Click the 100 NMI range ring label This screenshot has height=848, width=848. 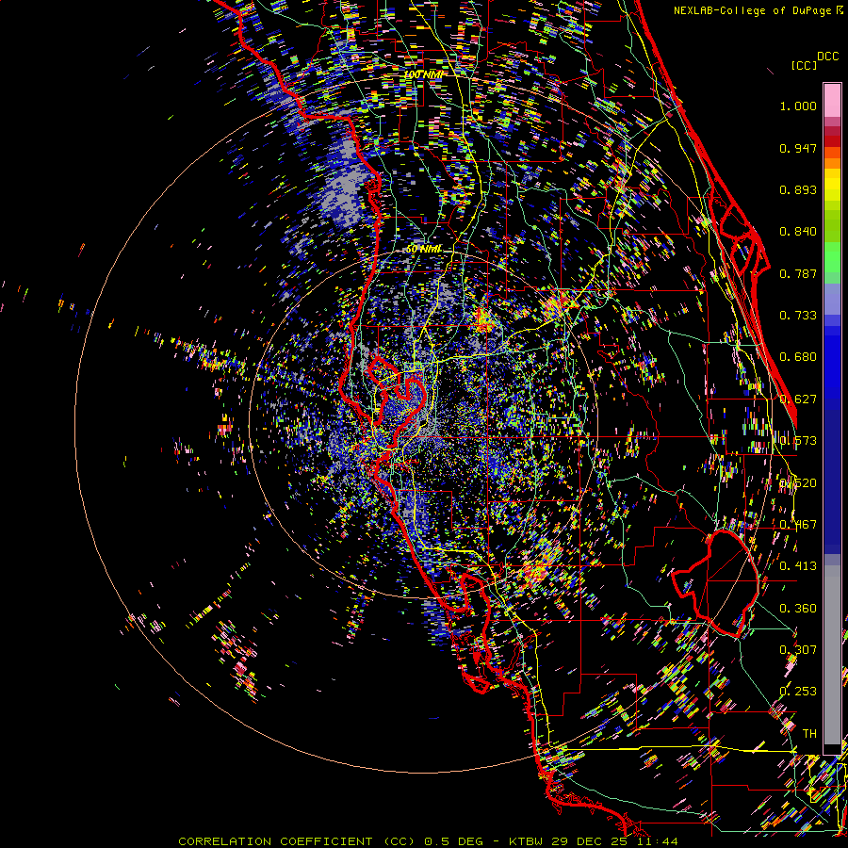pyautogui.click(x=423, y=74)
